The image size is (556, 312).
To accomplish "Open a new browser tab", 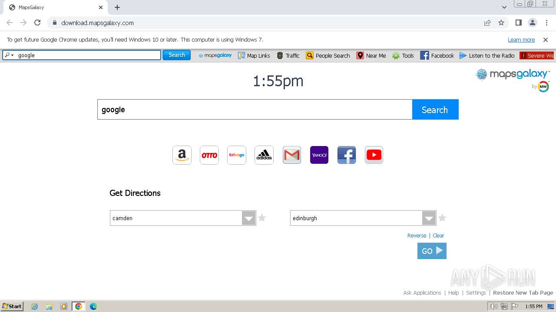I will click(117, 7).
